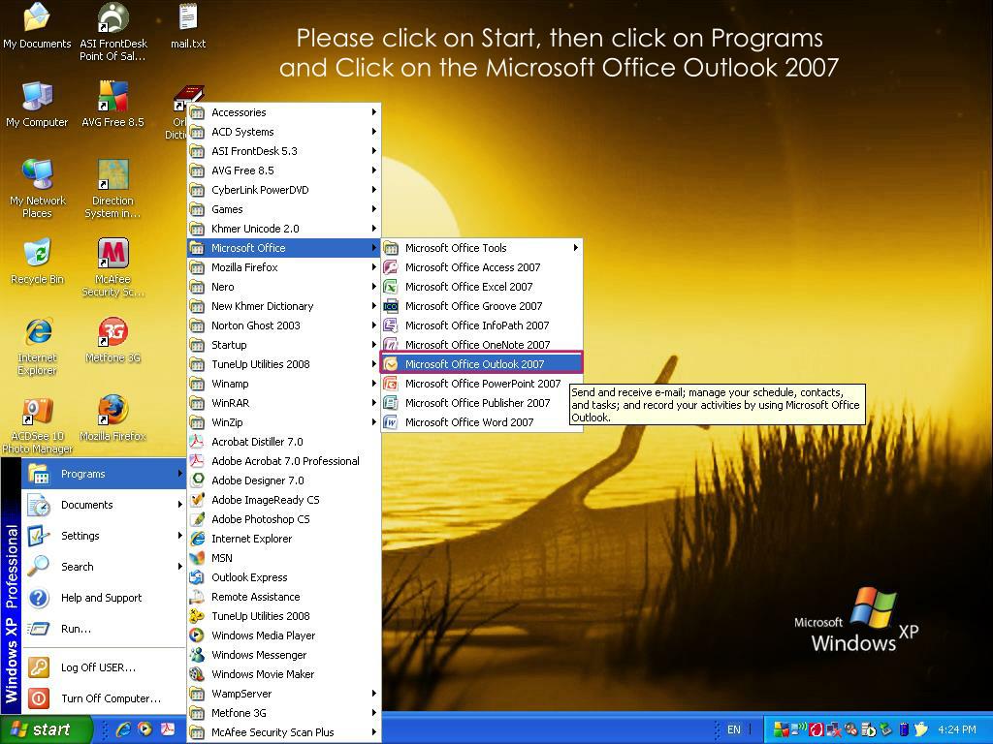The height and width of the screenshot is (744, 993).
Task: Open Microsoft Office OneNote 2007
Action: tap(481, 345)
